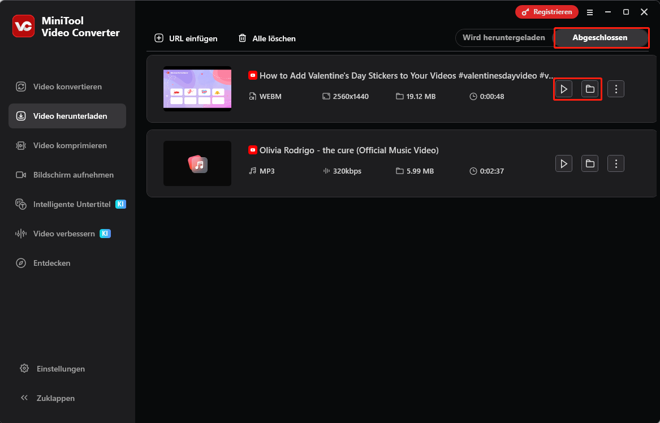Screen dimensions: 660x423
Task: Click the Olivia Rodrigo music thumbnail
Action: (197, 164)
